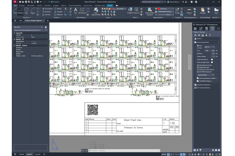Select the hoch orientation radio button

[198, 48]
